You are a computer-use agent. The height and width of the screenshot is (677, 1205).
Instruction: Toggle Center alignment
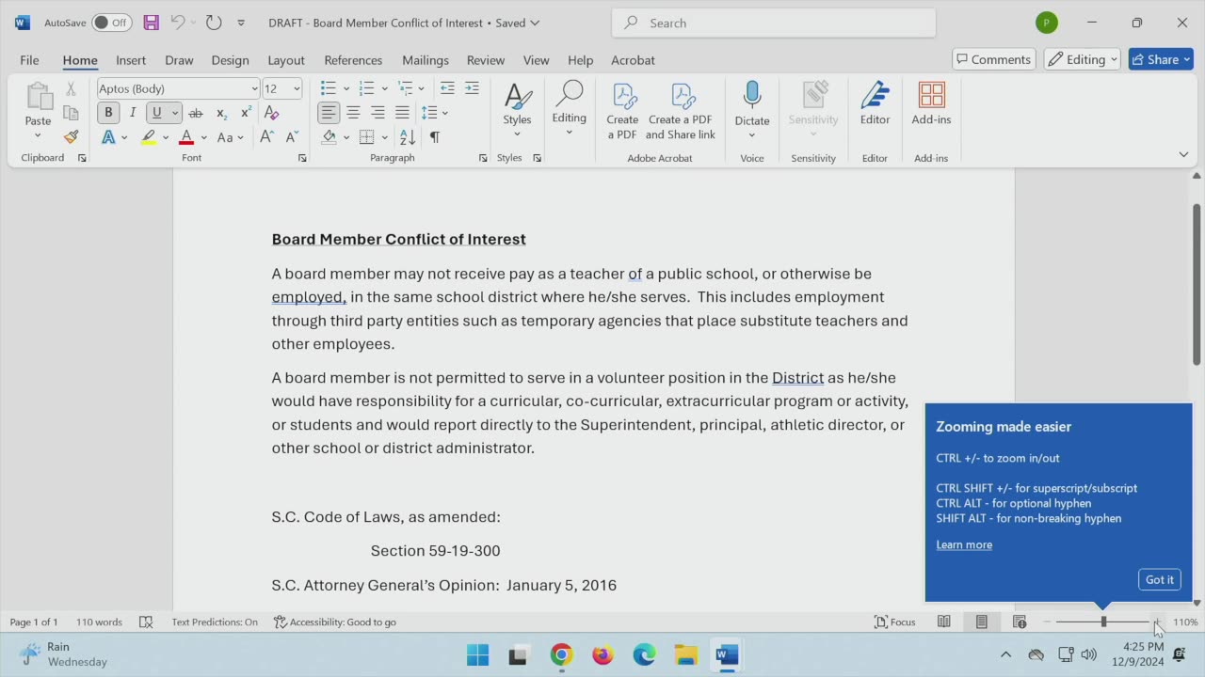point(353,113)
